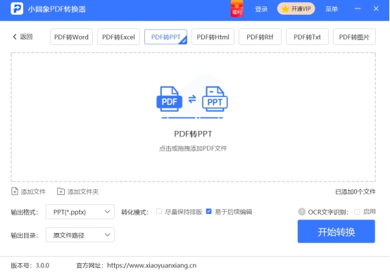Image resolution: width=390 pixels, height=273 pixels.
Task: Click the 添加文件 label
Action: pyautogui.click(x=33, y=191)
